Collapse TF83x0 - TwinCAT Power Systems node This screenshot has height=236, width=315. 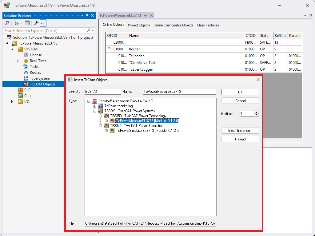[94, 111]
